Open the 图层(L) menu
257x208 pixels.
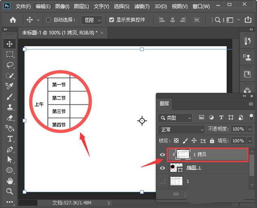82,6
